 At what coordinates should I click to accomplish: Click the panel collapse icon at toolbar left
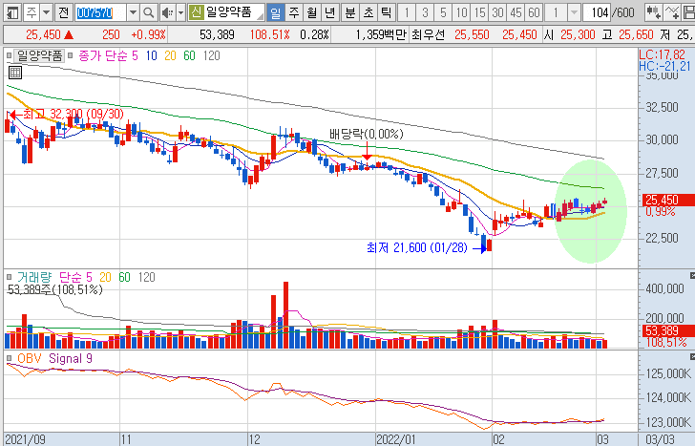tap(12, 12)
